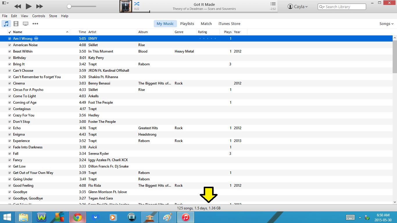This screenshot has height=223, width=397.
Task: Go to the iTunes Store tab
Action: point(229,24)
